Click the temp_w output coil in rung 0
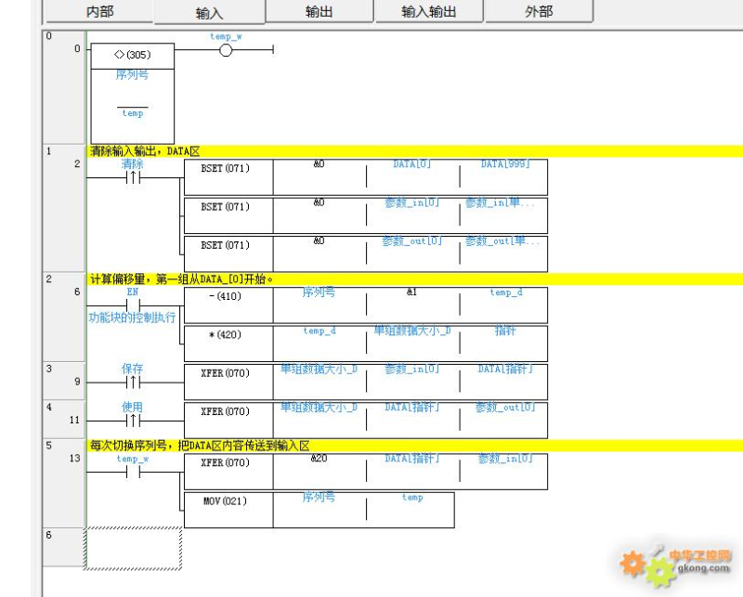Viewport: 743px width, 597px height. [225, 50]
